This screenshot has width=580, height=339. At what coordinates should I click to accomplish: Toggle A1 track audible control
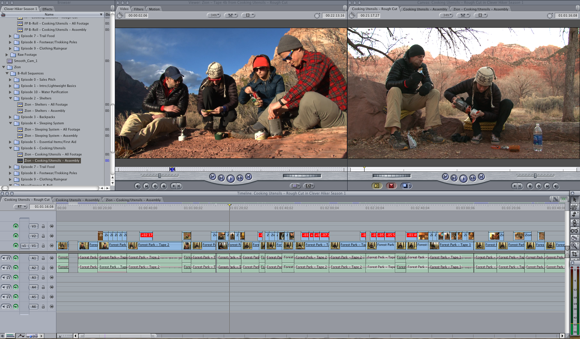[x=16, y=258]
